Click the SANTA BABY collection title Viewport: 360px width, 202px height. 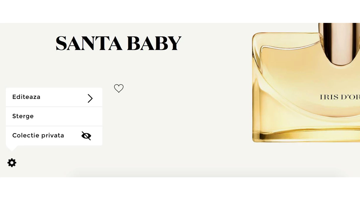click(x=119, y=43)
